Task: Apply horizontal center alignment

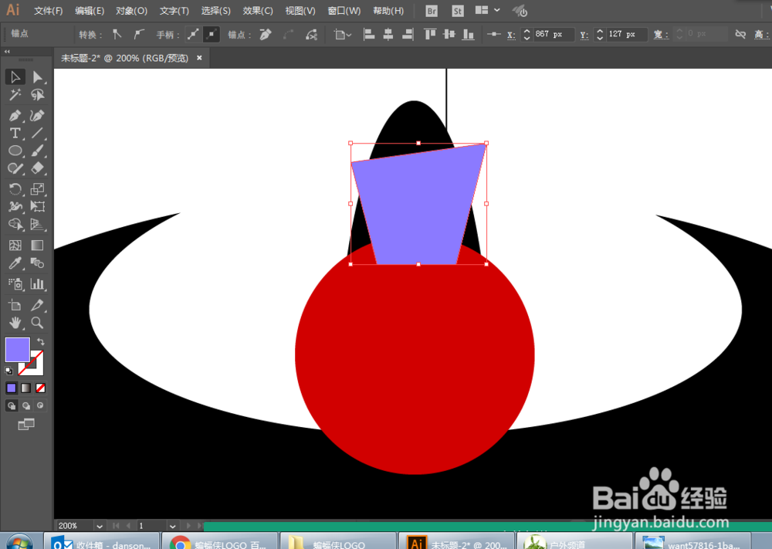Action: pyautogui.click(x=387, y=34)
